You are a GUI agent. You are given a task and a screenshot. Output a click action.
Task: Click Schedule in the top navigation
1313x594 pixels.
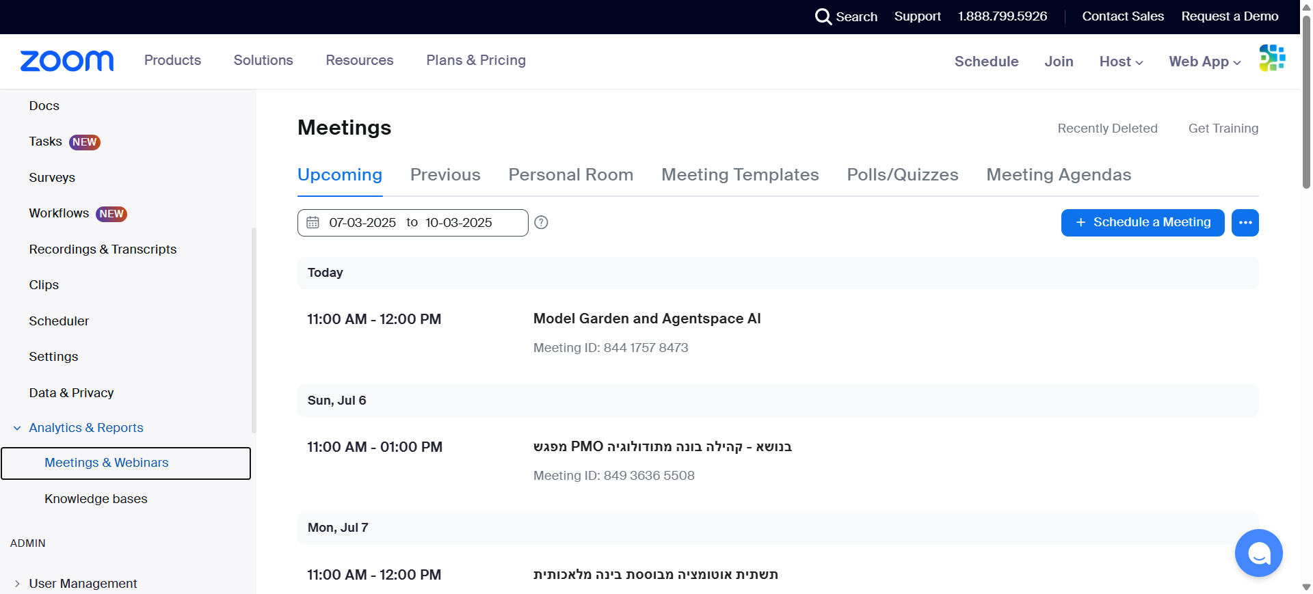coord(986,62)
